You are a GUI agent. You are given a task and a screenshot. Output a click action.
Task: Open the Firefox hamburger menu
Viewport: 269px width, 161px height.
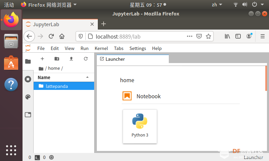coord(263,36)
